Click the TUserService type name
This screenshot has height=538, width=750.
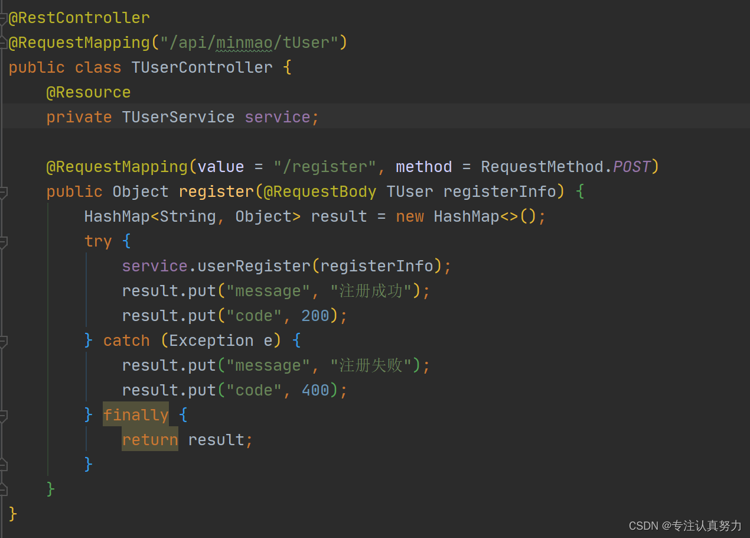click(178, 118)
